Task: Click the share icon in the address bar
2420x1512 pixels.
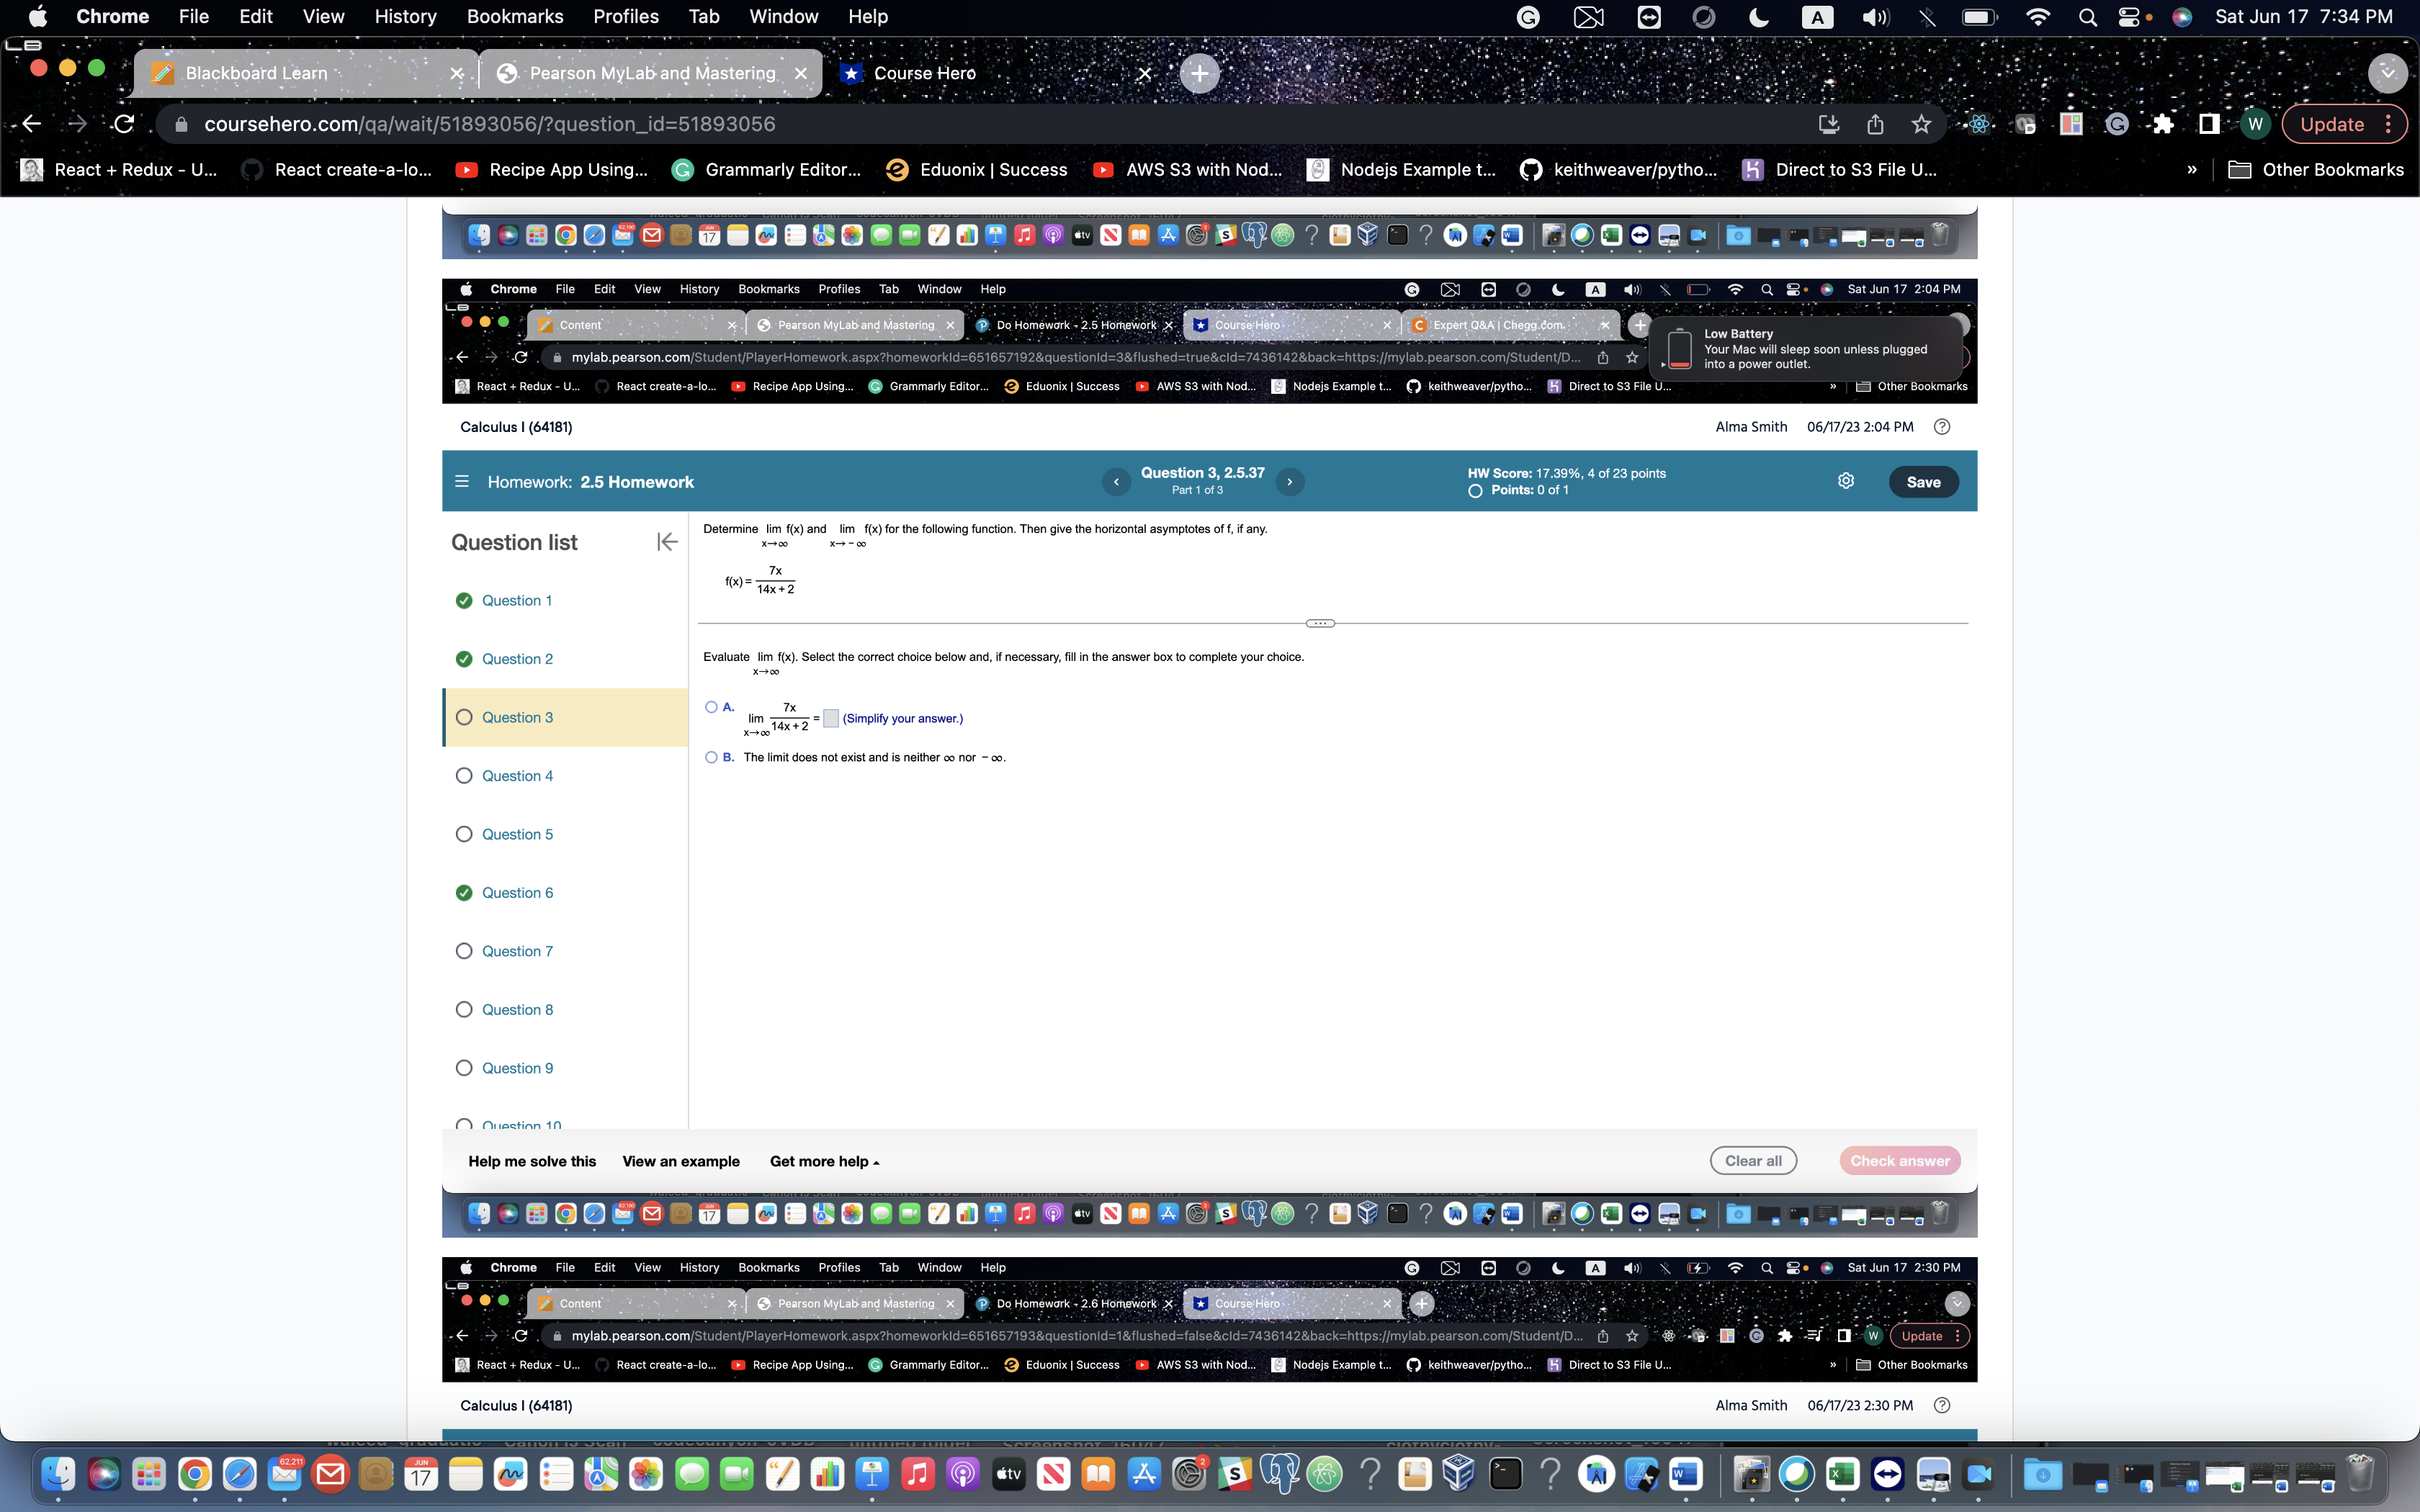Action: [x=1875, y=124]
